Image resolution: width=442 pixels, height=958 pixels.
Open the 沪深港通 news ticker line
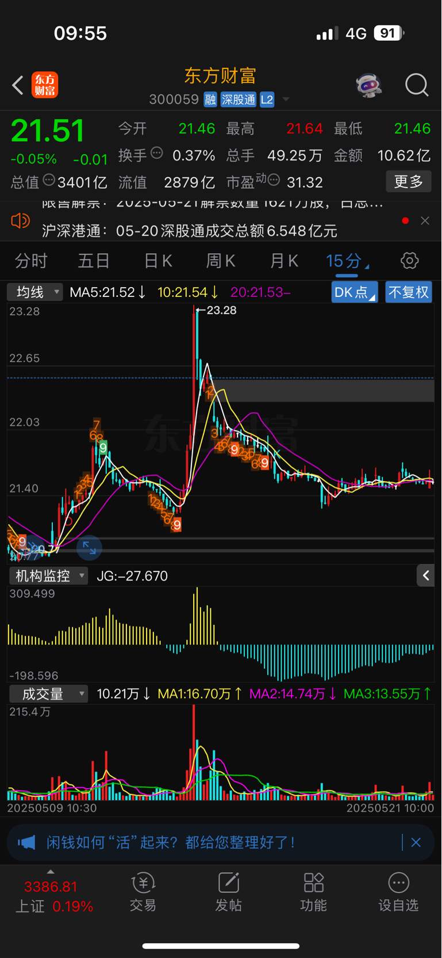pos(190,231)
